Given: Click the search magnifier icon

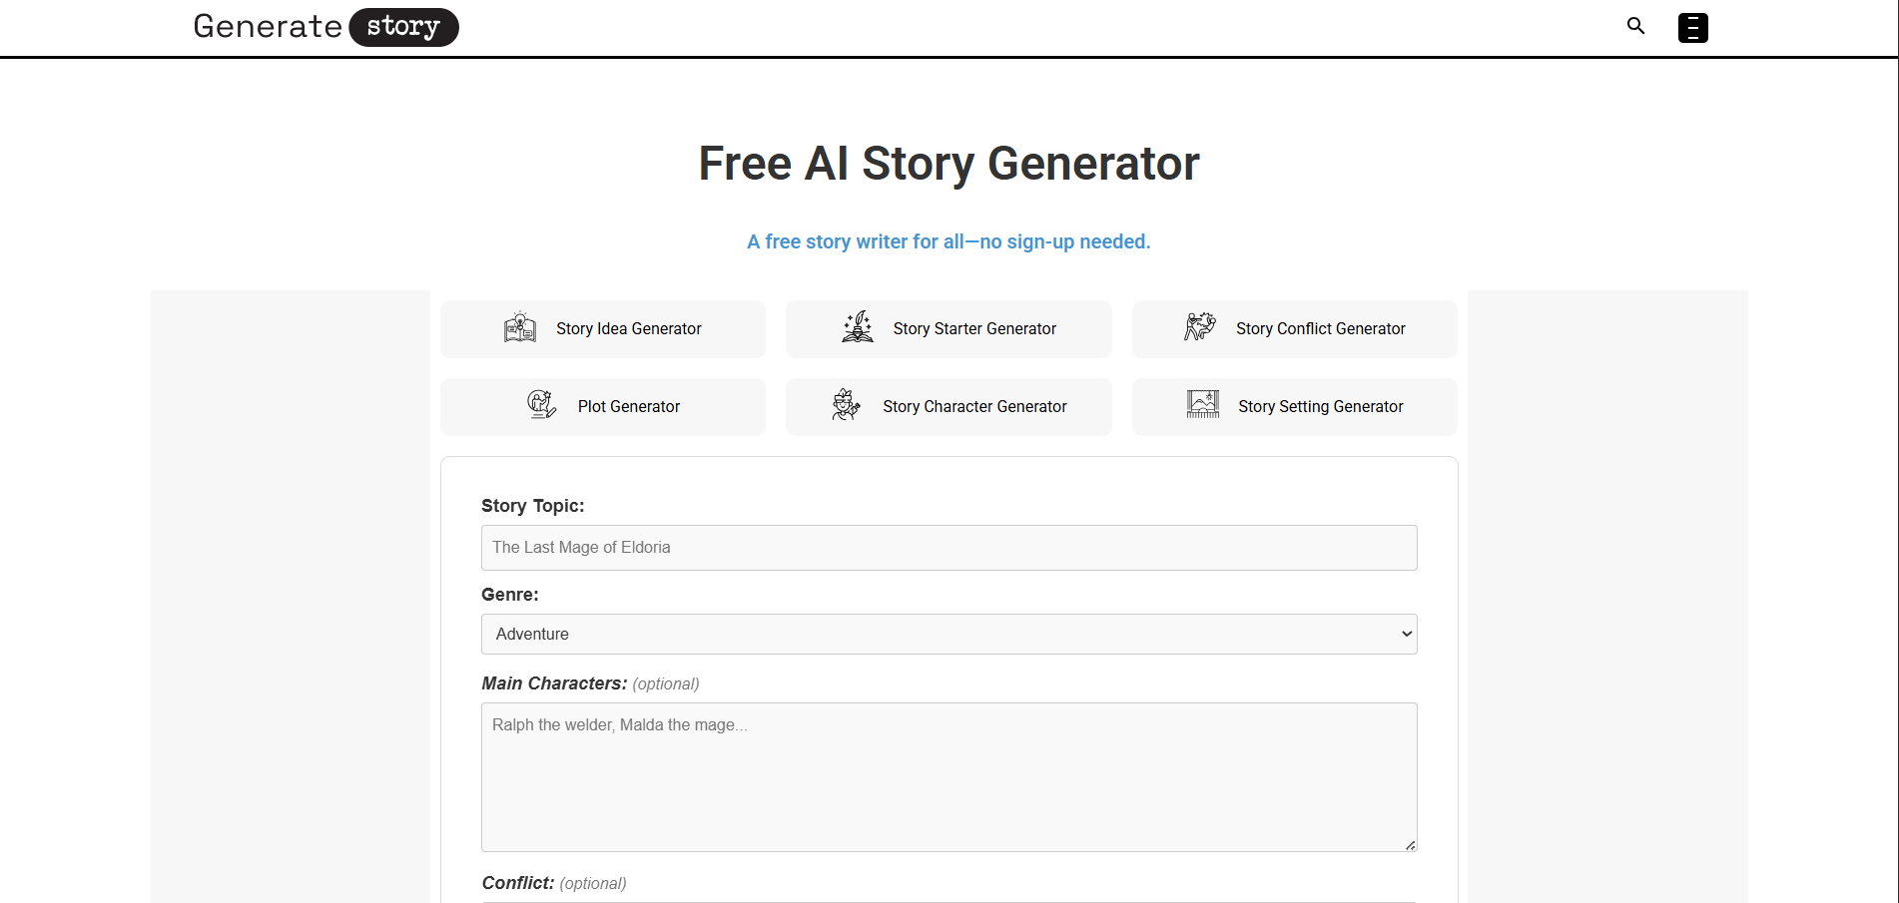Looking at the screenshot, I should point(1635,26).
